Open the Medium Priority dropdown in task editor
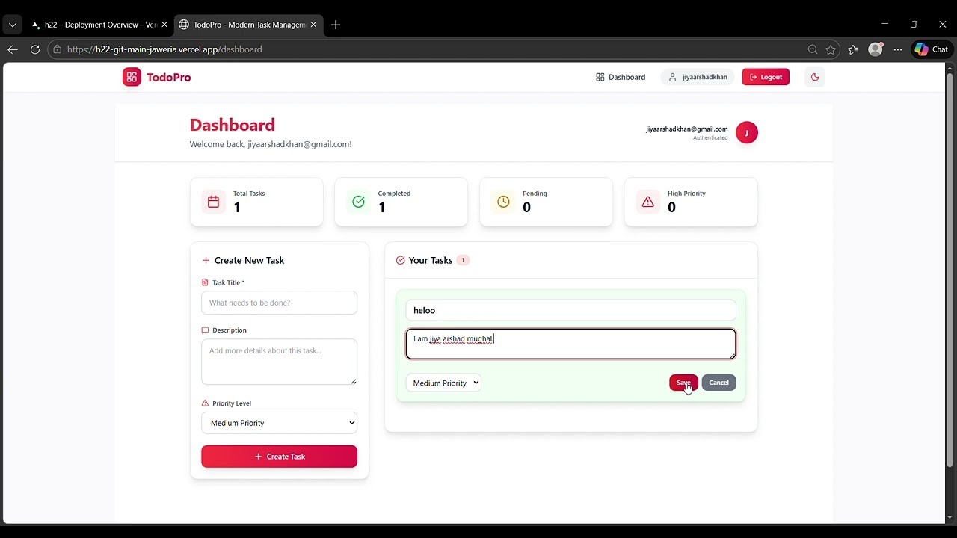The width and height of the screenshot is (957, 538). click(x=443, y=383)
